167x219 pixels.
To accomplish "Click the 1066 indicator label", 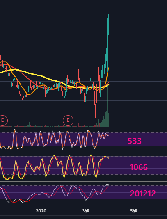I will point(139,167).
